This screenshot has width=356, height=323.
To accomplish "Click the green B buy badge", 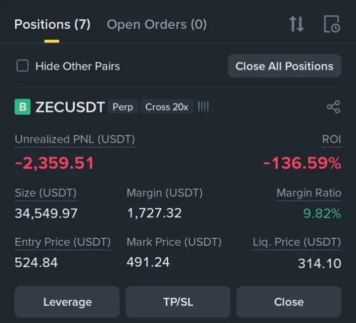I will (22, 107).
